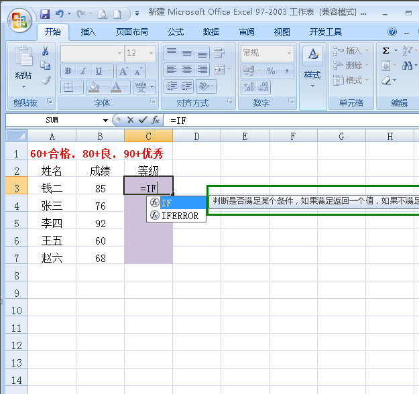This screenshot has height=394, width=419.
Task: Decrease decimal places
Action: coord(263,87)
